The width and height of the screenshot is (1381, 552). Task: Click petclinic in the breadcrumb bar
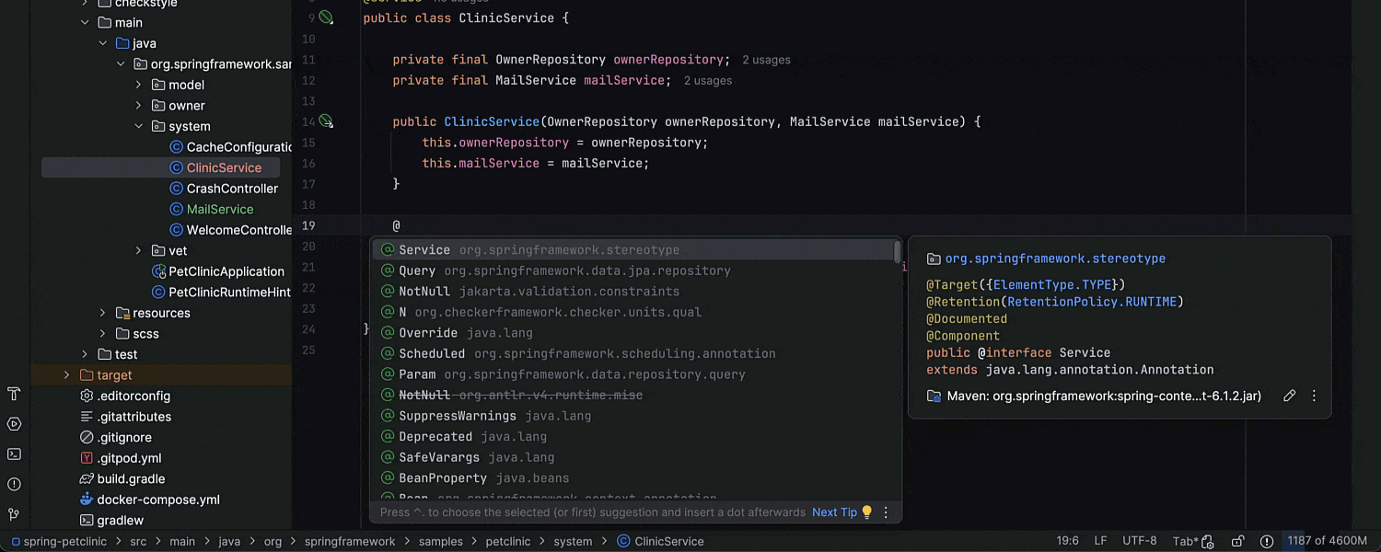[507, 542]
